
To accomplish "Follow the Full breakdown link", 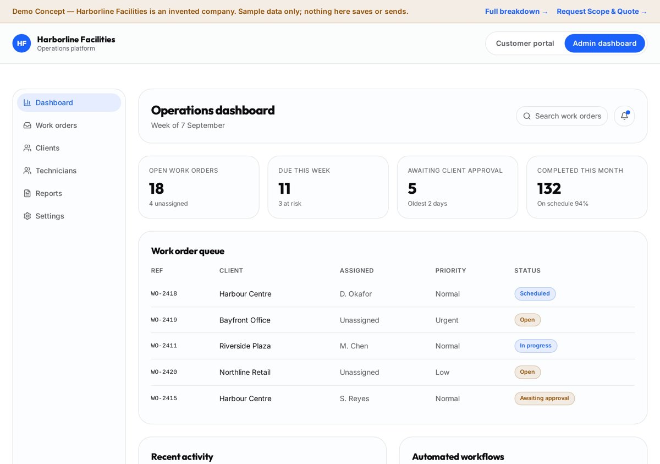I will point(516,12).
